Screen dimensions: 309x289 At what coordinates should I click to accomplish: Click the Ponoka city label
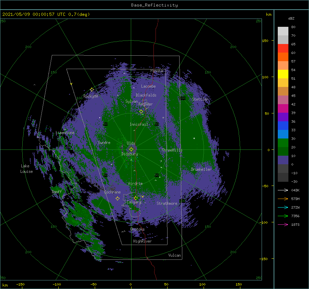pyautogui.click(x=157, y=71)
